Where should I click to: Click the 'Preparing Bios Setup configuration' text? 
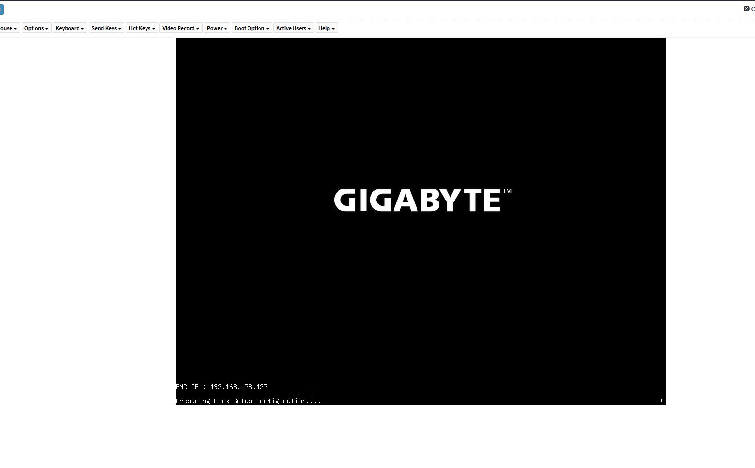(248, 401)
